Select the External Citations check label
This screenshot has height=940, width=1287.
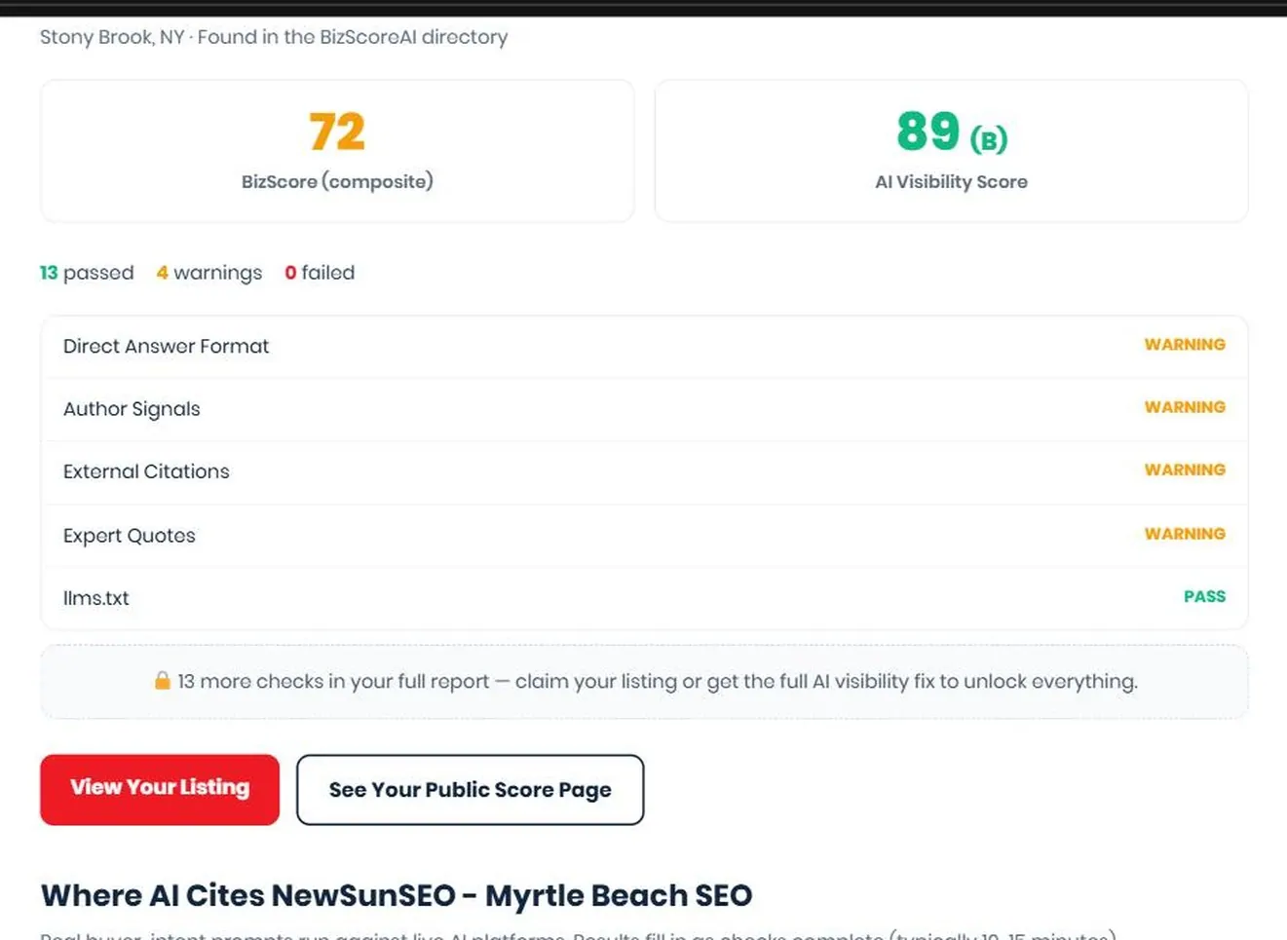tap(146, 471)
